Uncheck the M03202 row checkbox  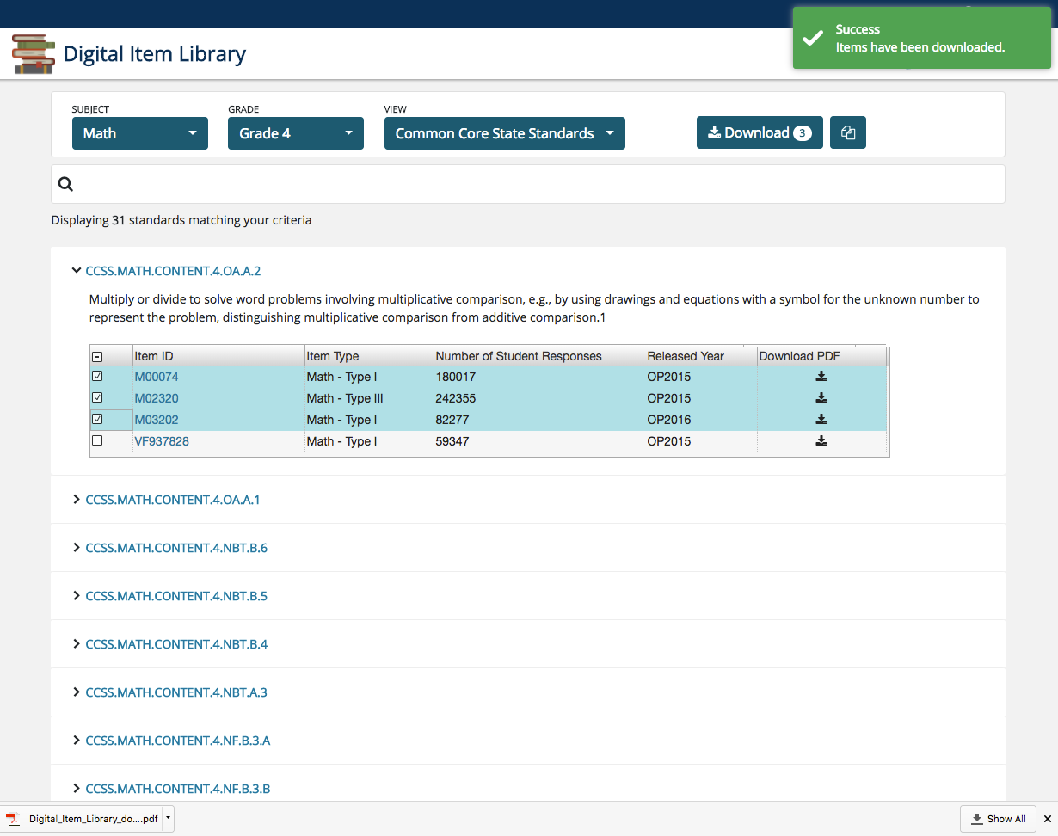coord(97,420)
